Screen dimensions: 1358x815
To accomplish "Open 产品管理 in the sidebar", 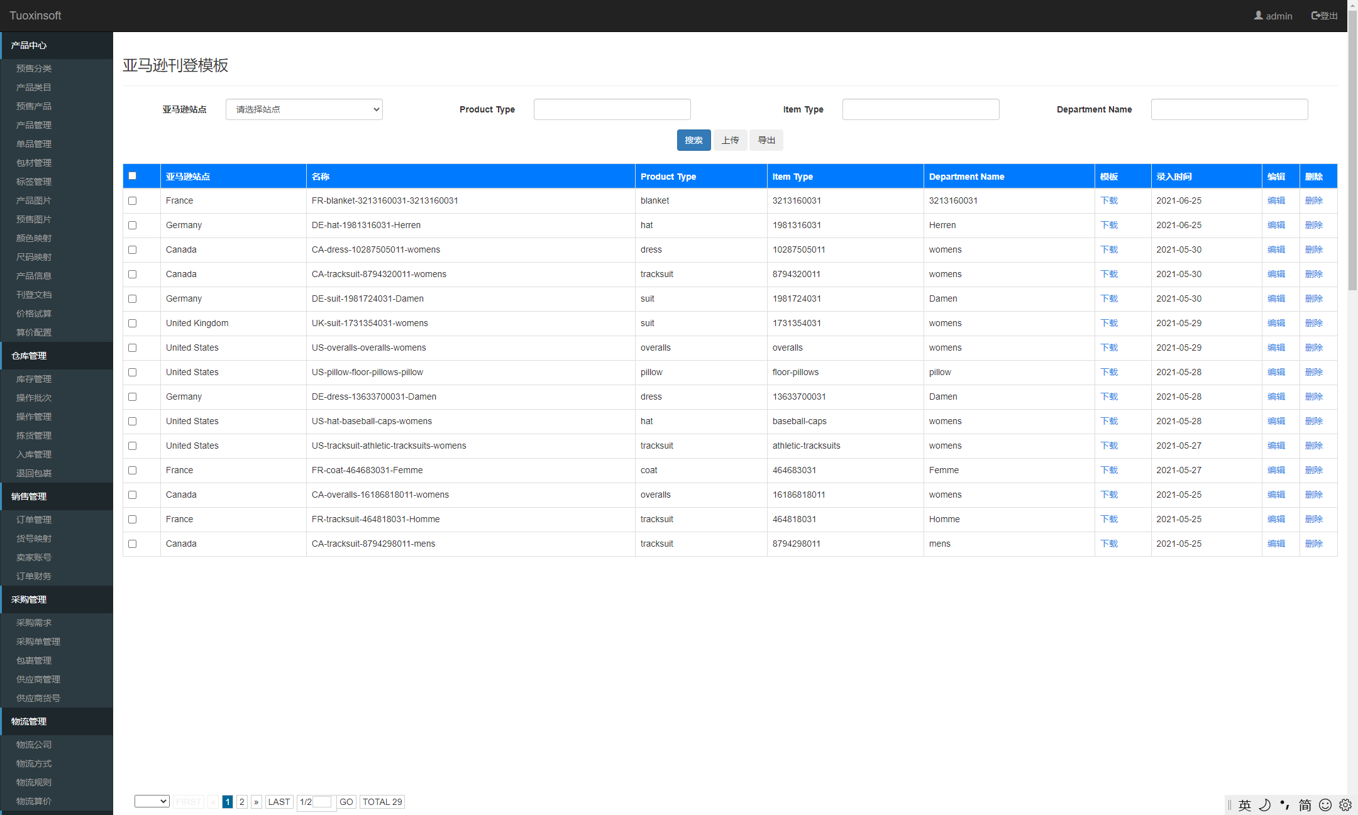I will pyautogui.click(x=34, y=125).
